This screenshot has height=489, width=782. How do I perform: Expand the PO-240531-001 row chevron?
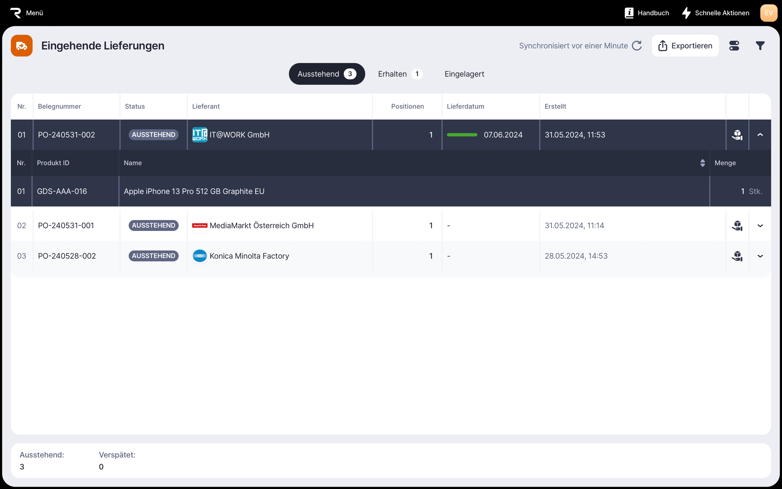[x=760, y=225]
